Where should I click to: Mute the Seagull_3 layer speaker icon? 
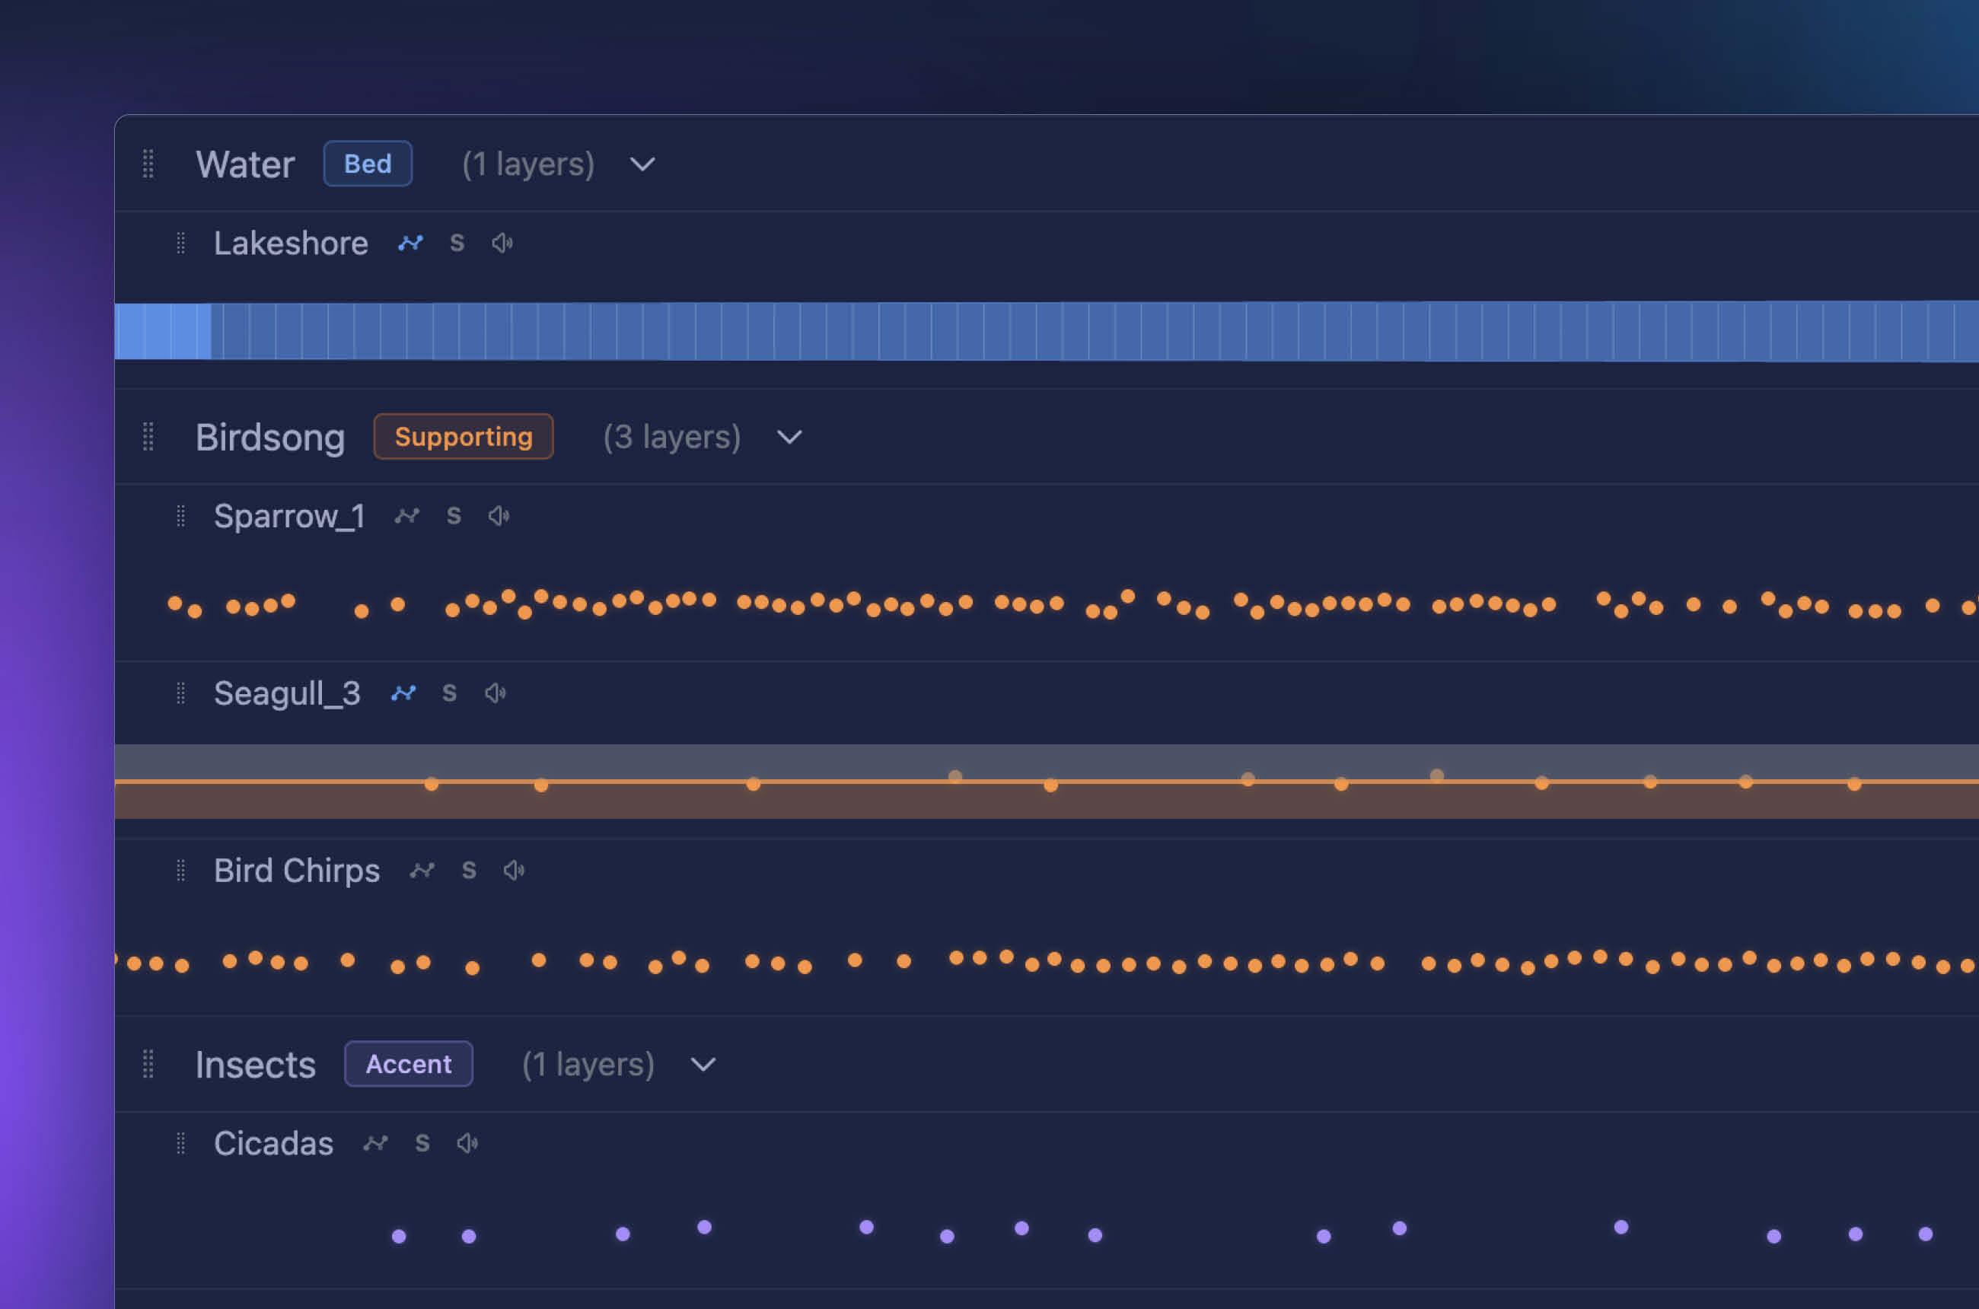point(496,693)
